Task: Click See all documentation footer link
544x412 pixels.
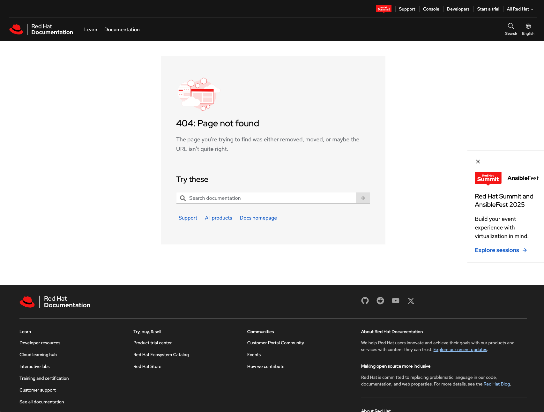Action: point(42,402)
